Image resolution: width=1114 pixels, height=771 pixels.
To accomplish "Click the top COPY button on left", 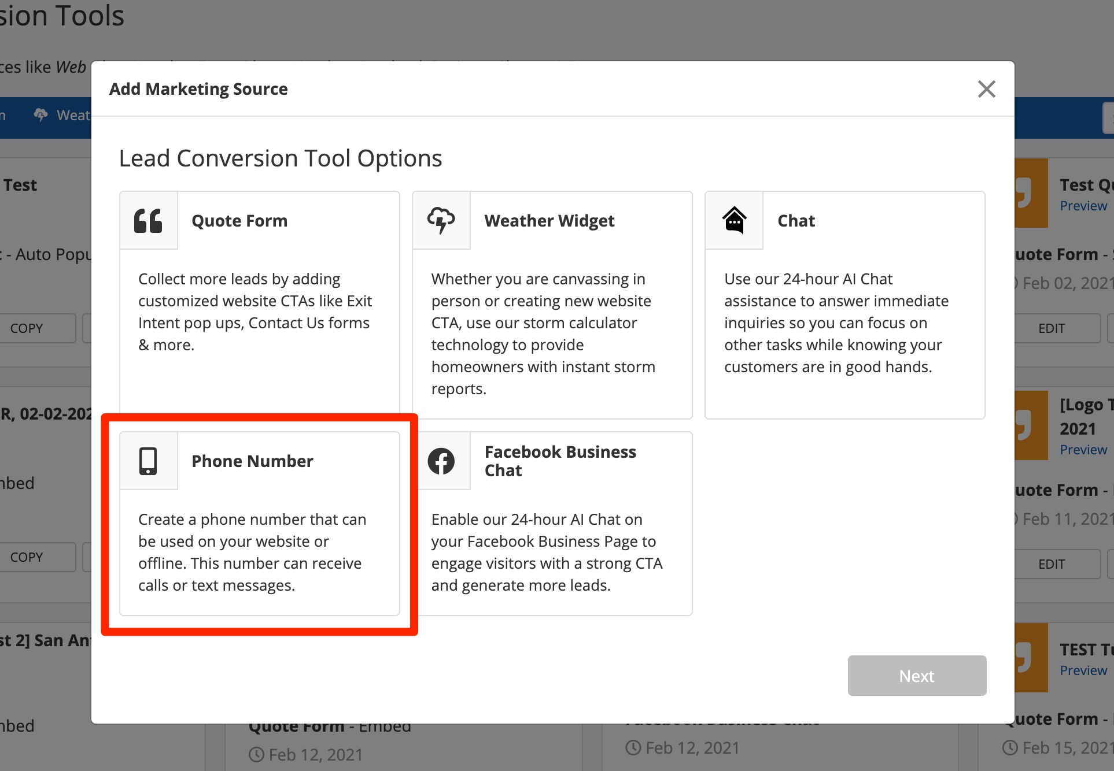I will point(27,328).
